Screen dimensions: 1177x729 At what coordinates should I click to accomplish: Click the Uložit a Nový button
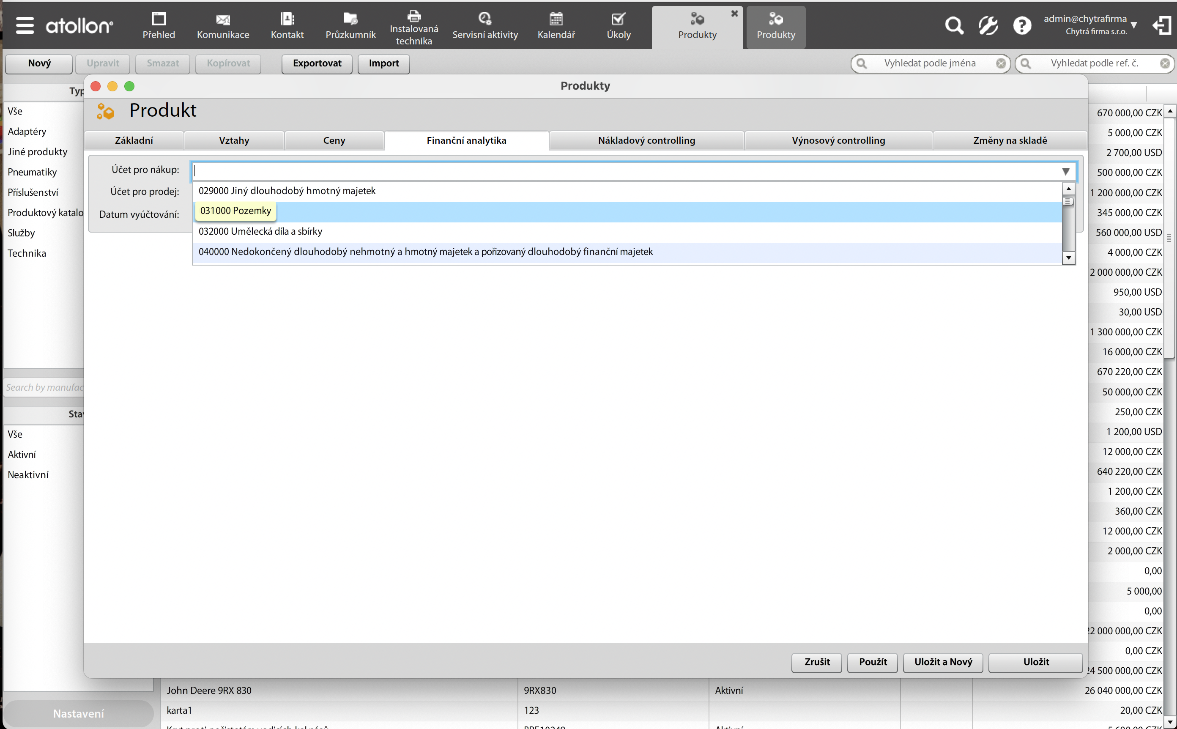point(943,662)
